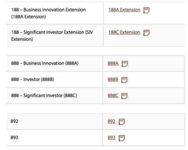
Task: Open the 893 form link
Action: (111, 138)
